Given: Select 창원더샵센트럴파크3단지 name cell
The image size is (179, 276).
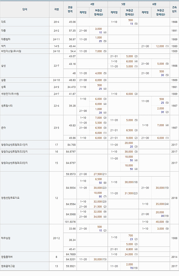Looking at the screenshot, I should pyautogui.click(x=25, y=163).
